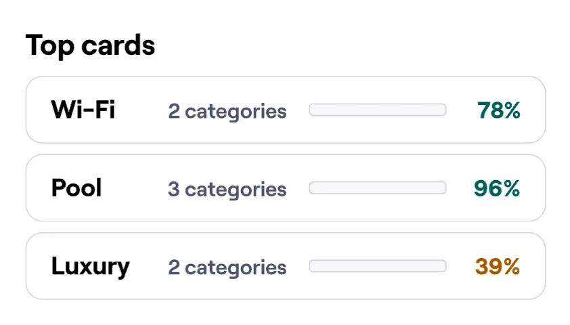Click '2 categories' on the Luxury card
Image resolution: width=570 pixels, height=325 pixels.
point(227,267)
